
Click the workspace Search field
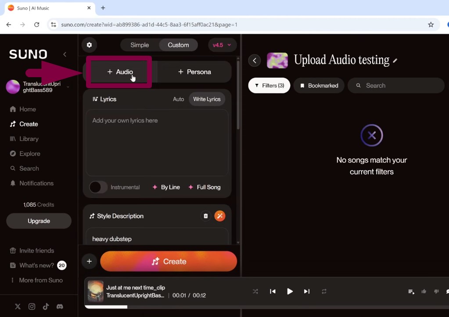(x=396, y=85)
